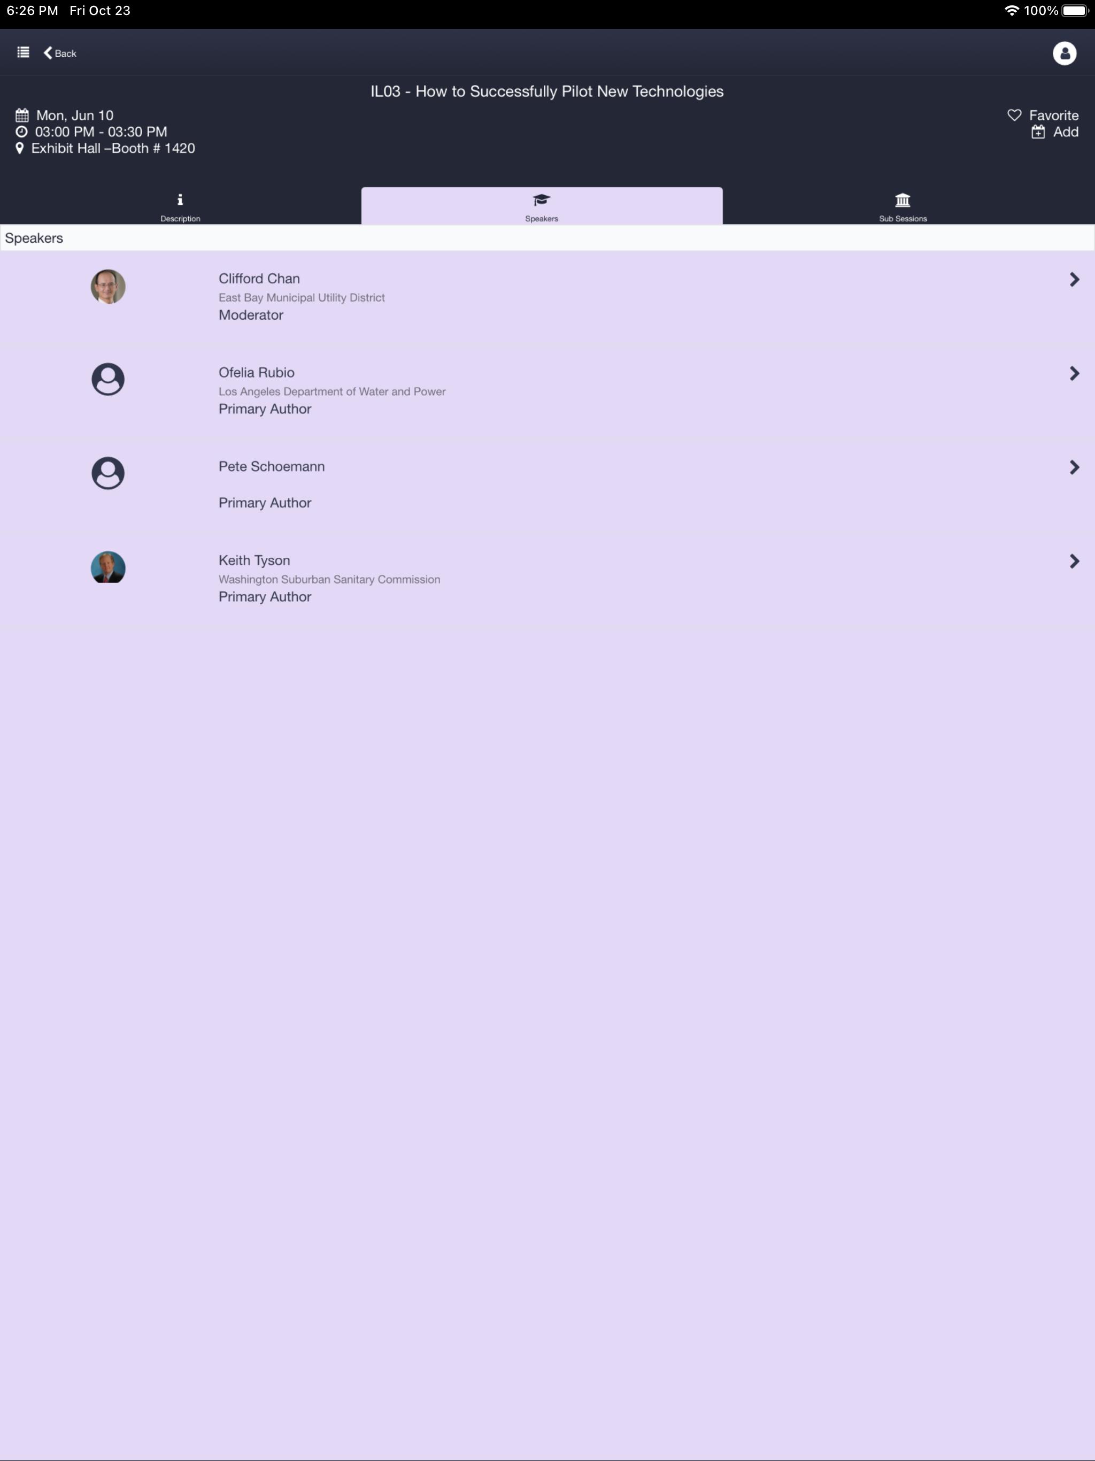Open the list menu icon
This screenshot has width=1095, height=1461.
(x=23, y=52)
